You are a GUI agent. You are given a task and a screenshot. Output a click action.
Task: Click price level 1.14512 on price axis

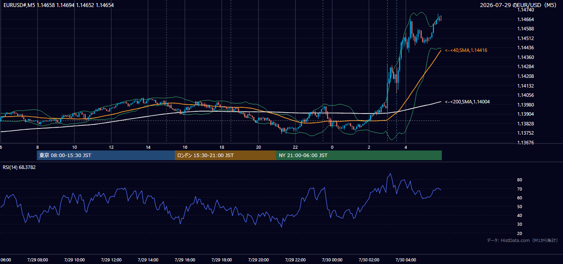[x=525, y=38]
